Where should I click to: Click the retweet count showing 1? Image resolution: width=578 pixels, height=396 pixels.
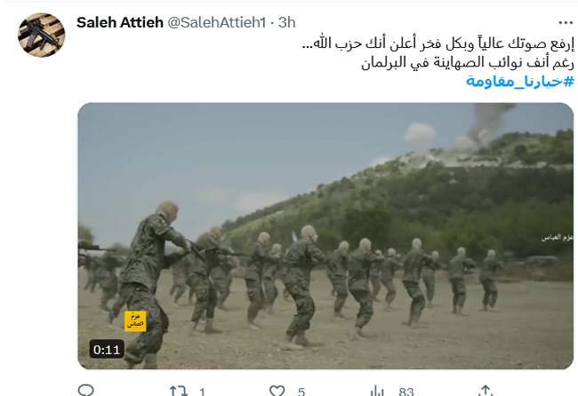pos(202,392)
